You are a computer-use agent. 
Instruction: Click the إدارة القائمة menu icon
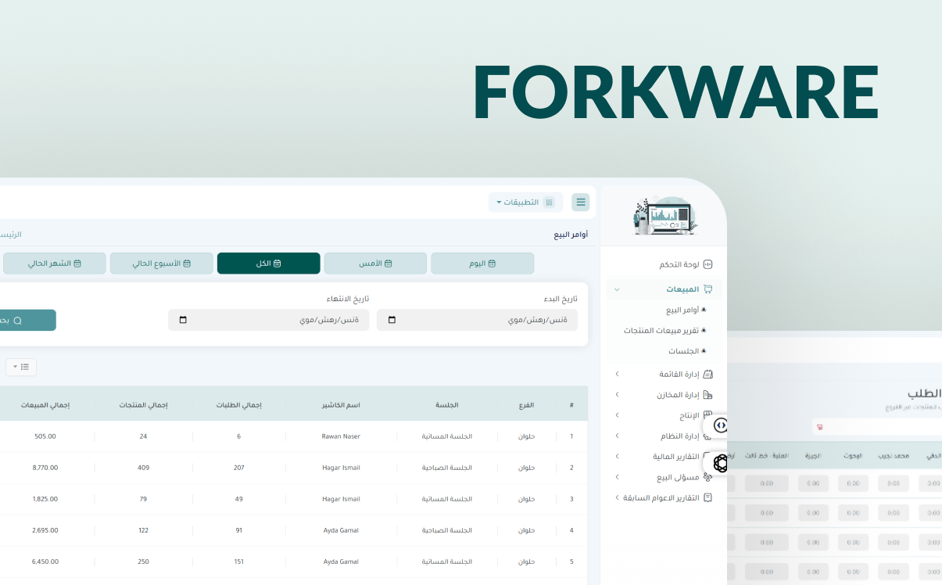point(708,375)
